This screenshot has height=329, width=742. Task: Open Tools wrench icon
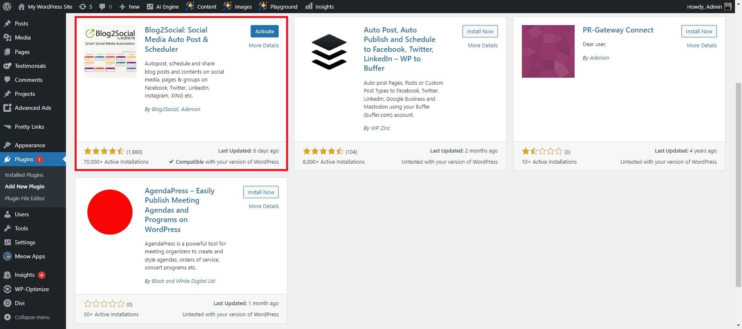click(7, 228)
